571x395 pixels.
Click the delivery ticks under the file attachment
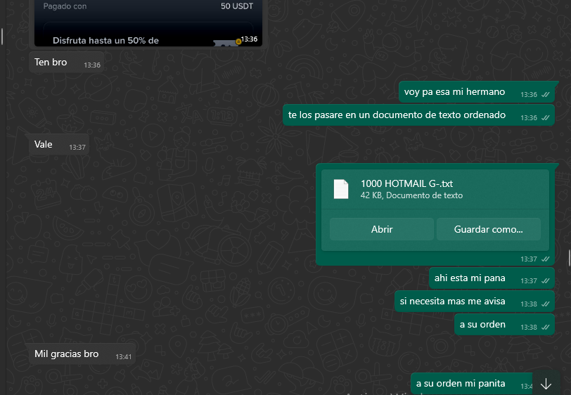(x=545, y=259)
